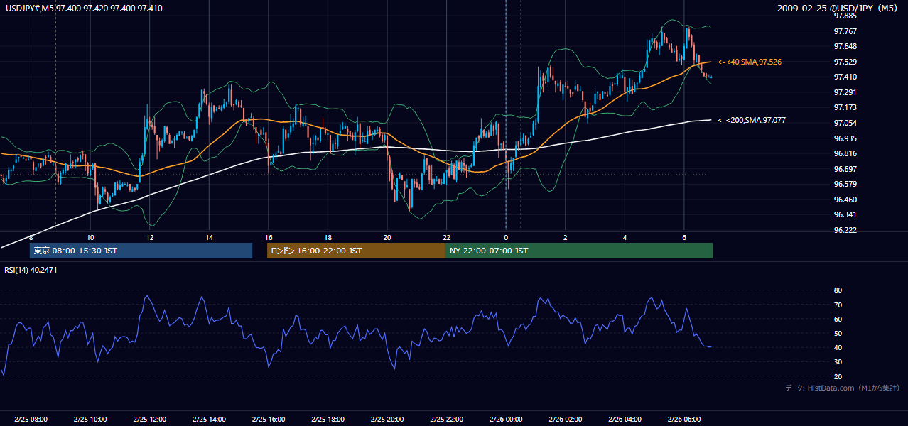Click hour tick 0 at the midnight line
Screen dimensions: 908x426
click(x=506, y=237)
